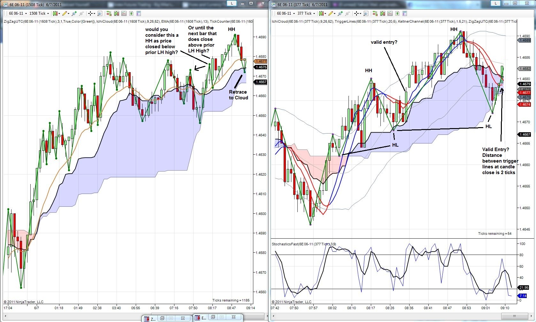Click the orange 1.4677 price marker in the 1508 Tick chart
536x322 pixels.
click(x=260, y=61)
